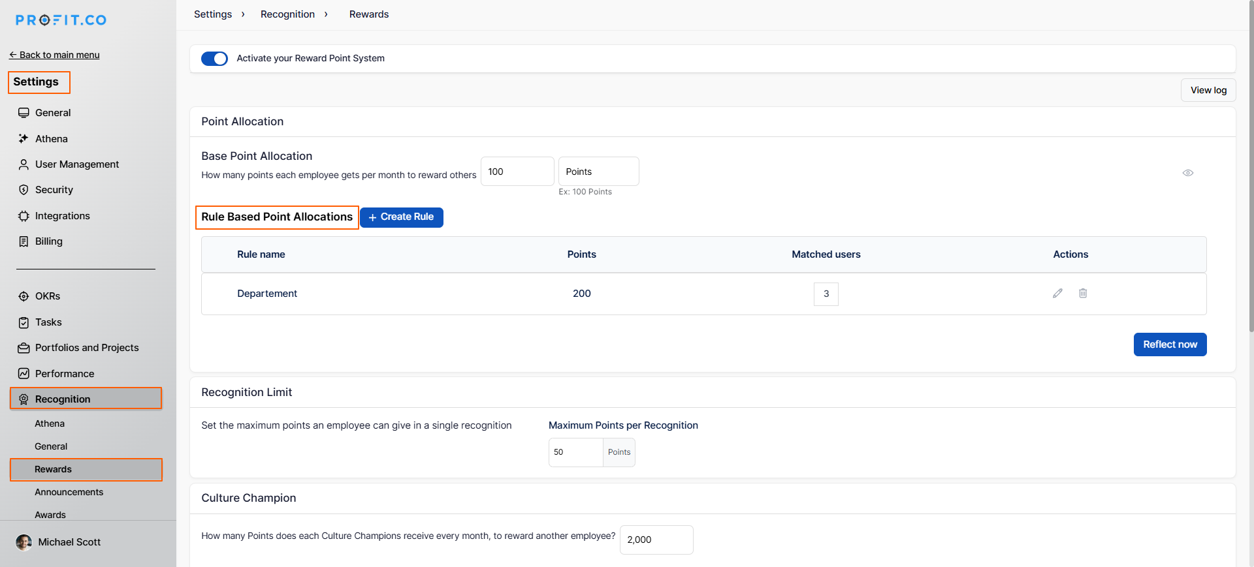
Task: Click the Create Rule button
Action: tap(401, 217)
